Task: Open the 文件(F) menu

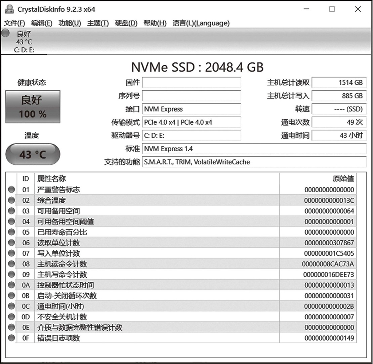Action: click(x=14, y=23)
